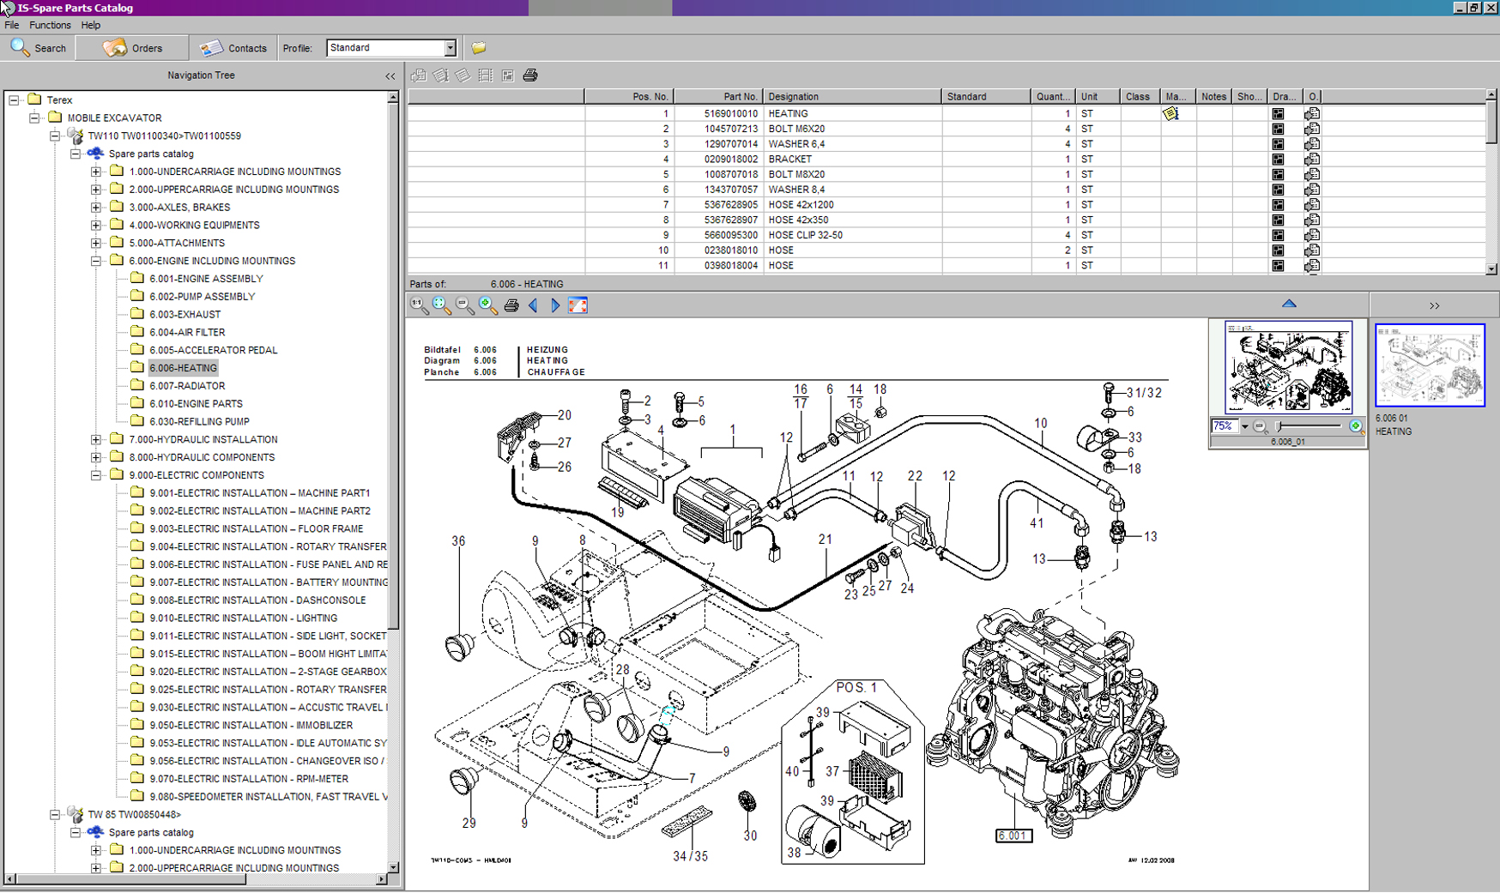Go to the next diagram arrow
Image resolution: width=1500 pixels, height=893 pixels.
tap(556, 305)
